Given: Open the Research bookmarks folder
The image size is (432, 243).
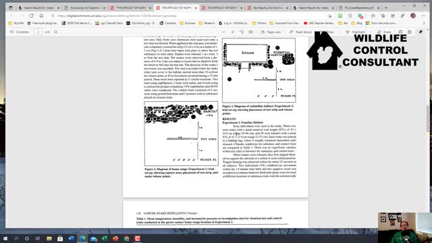Looking at the screenshot, I should tap(207, 24).
